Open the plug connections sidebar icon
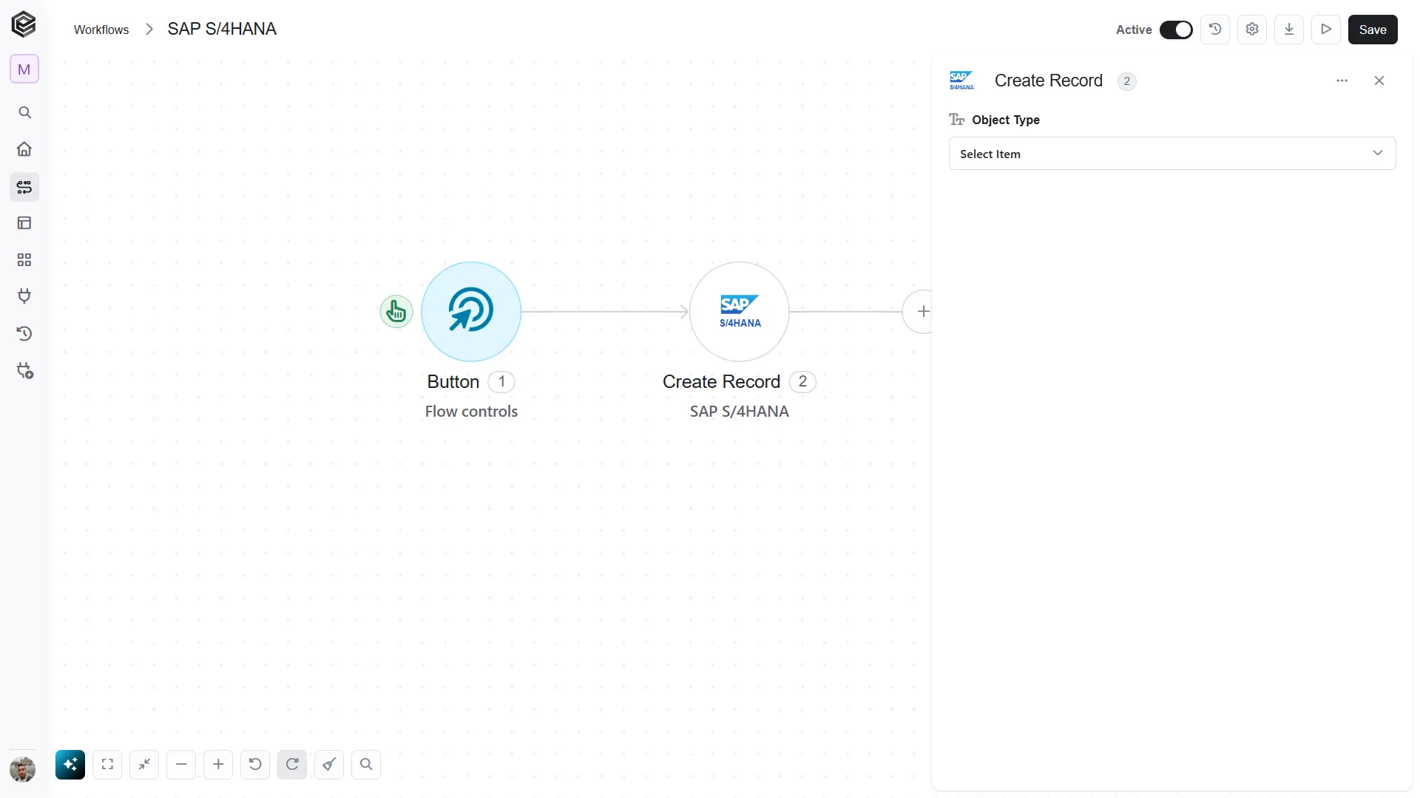 (x=24, y=296)
